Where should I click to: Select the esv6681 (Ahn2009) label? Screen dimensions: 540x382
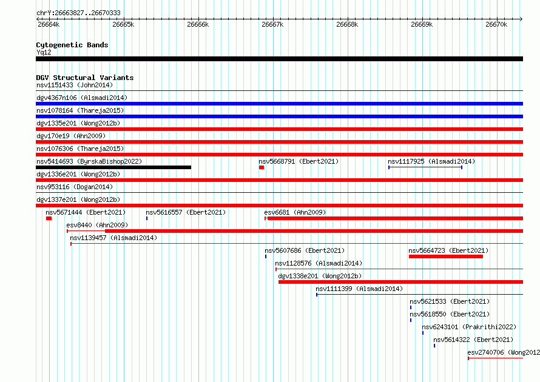(x=295, y=212)
